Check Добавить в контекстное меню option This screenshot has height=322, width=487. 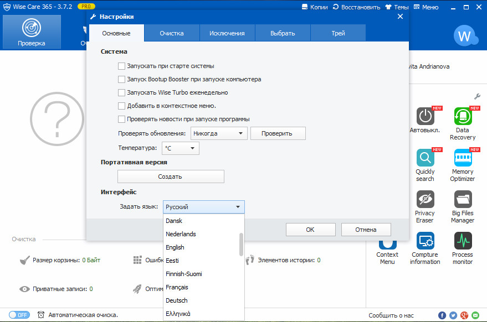pos(121,106)
